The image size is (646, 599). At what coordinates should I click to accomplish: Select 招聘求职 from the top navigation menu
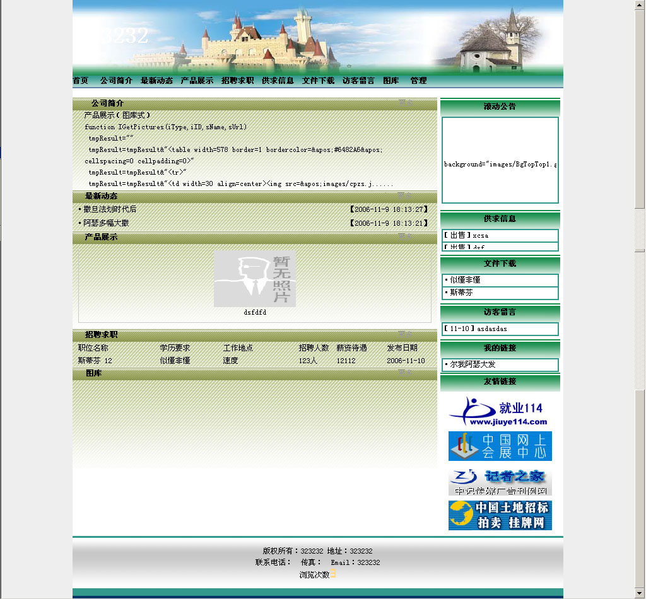click(x=237, y=81)
